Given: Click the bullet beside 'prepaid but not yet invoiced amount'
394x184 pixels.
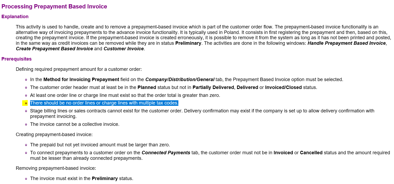Looking at the screenshot, I should pos(26,145).
